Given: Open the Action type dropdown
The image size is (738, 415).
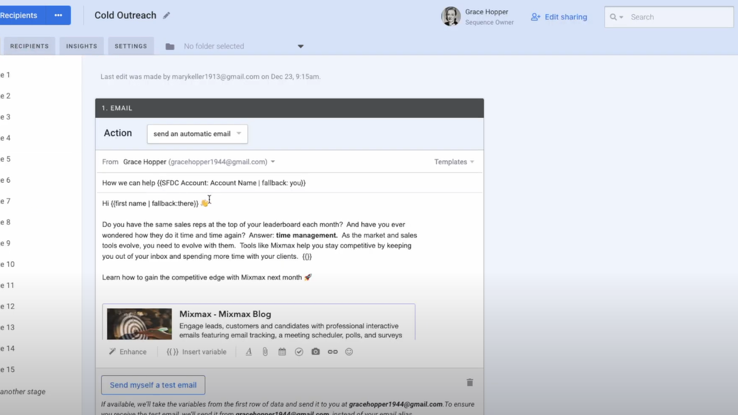Looking at the screenshot, I should coord(197,134).
